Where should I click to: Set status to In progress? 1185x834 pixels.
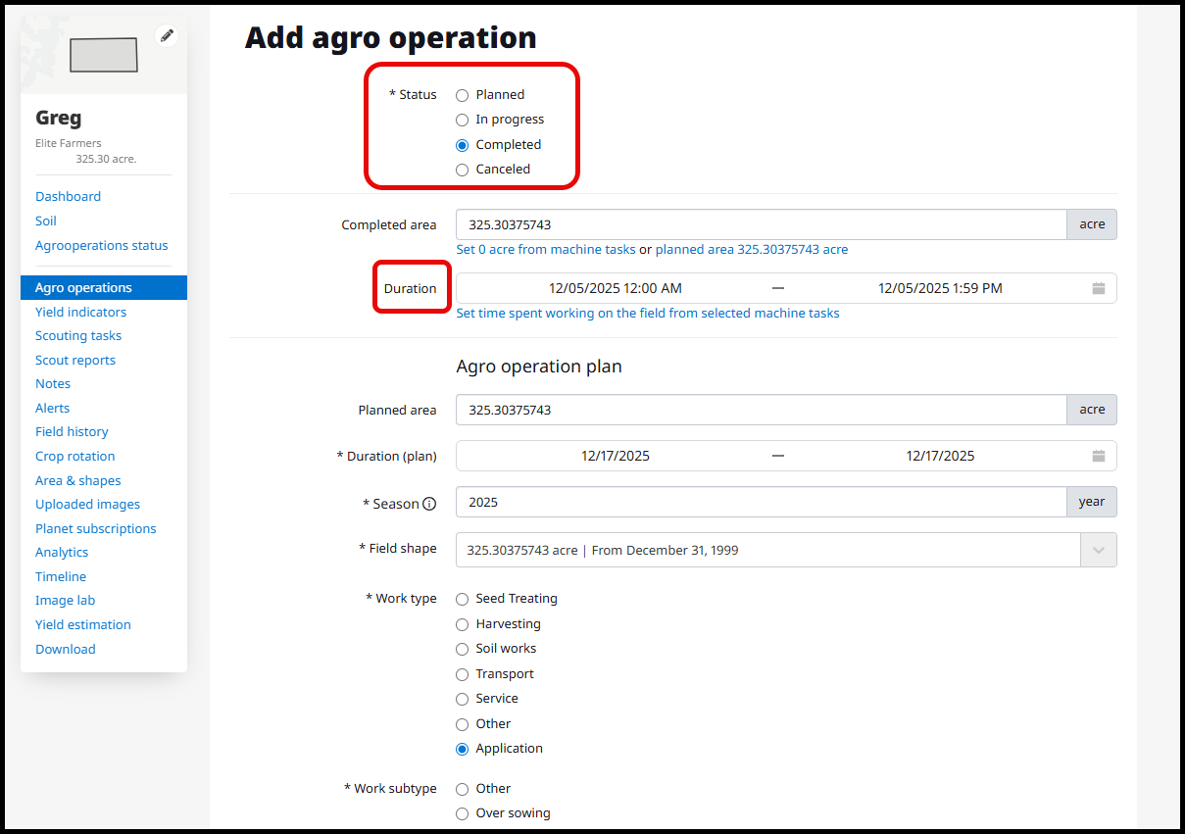pyautogui.click(x=463, y=120)
